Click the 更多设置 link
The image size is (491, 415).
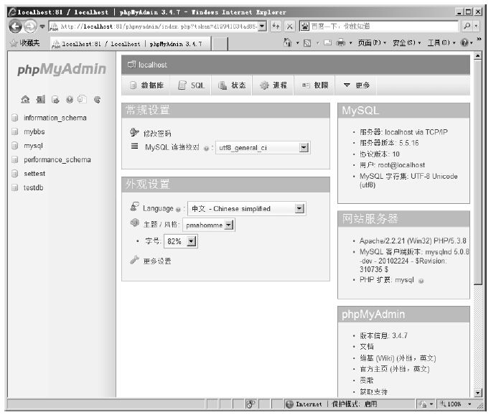pos(157,261)
